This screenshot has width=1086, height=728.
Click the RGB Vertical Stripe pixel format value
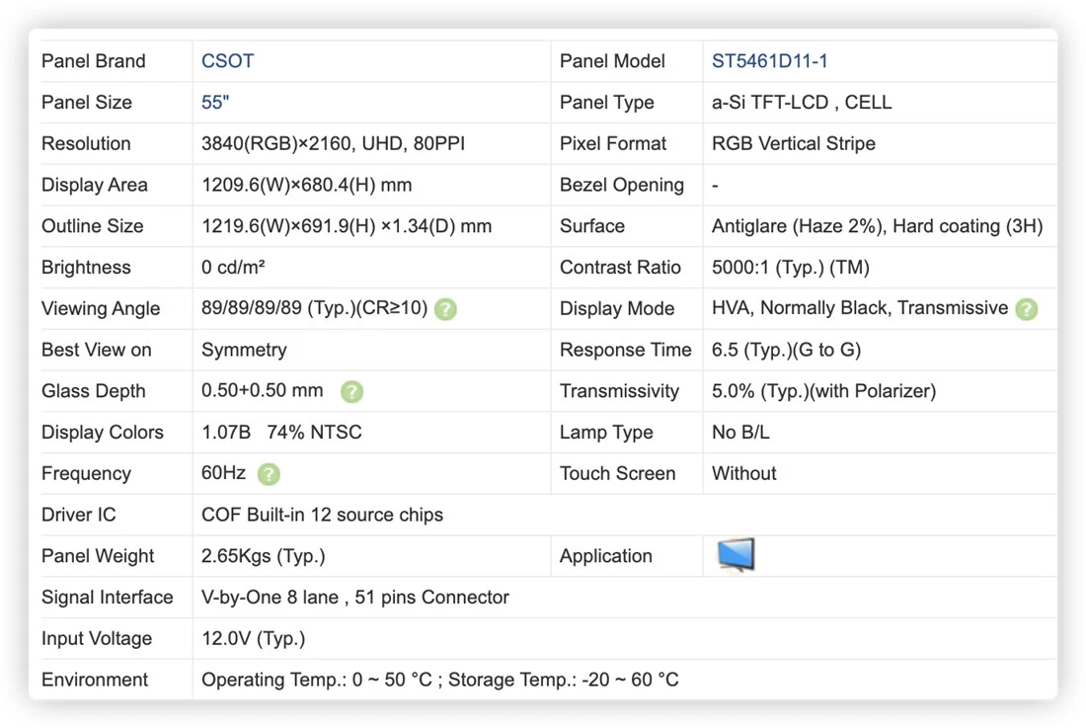[x=793, y=143]
